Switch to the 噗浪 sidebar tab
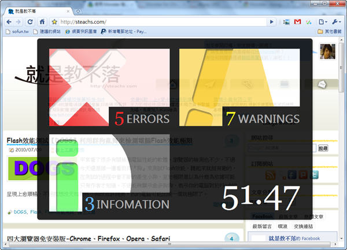Viewport: 347px width, 250px height. point(283,226)
